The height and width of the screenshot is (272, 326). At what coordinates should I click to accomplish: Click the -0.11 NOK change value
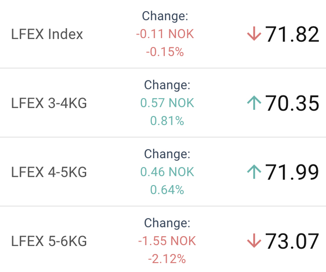[x=165, y=34]
